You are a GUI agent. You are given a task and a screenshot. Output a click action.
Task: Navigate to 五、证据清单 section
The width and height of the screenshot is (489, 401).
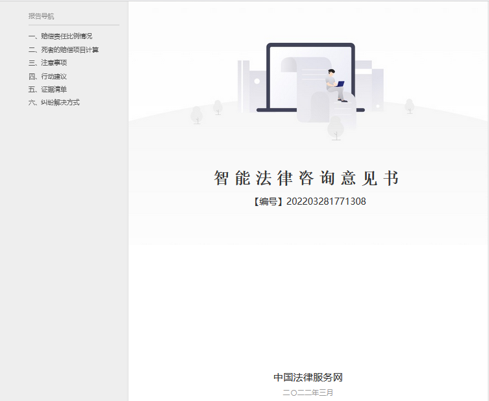tap(47, 89)
